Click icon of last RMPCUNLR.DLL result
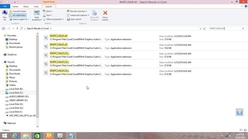This screenshot has width=248, height=139. pos(46,72)
